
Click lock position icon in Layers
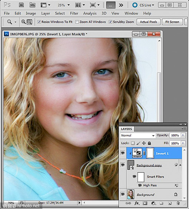(144, 143)
